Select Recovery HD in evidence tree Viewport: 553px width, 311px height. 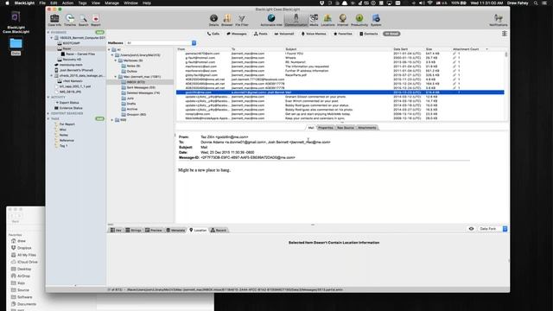69,60
